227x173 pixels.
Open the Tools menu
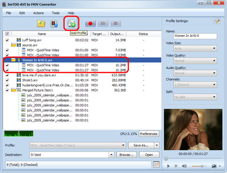[56, 13]
